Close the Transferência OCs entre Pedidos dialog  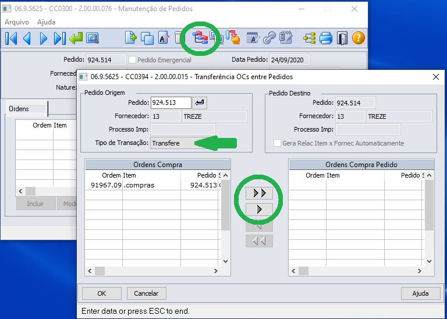[x=435, y=77]
